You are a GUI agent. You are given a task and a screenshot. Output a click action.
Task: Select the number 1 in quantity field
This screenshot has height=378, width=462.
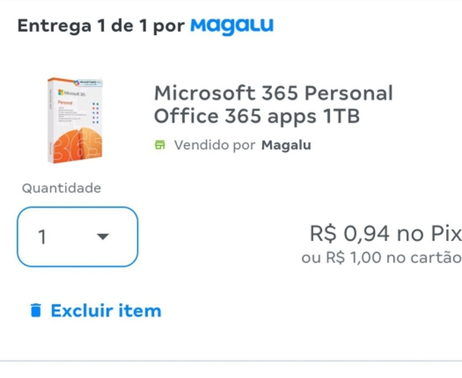point(43,237)
